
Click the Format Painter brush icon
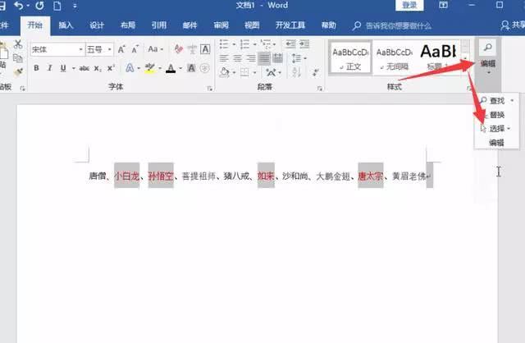18,71
